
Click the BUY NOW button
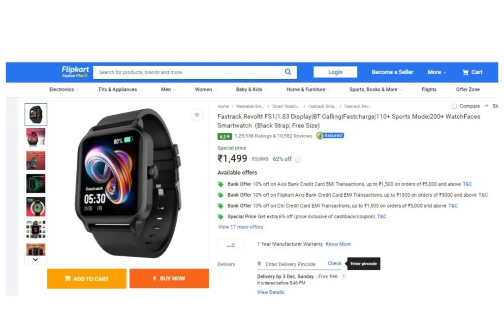pyautogui.click(x=169, y=278)
